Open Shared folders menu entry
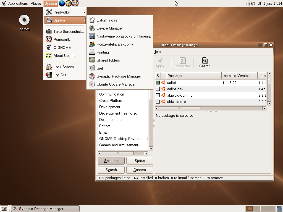This screenshot has height=212, width=283. click(119, 60)
